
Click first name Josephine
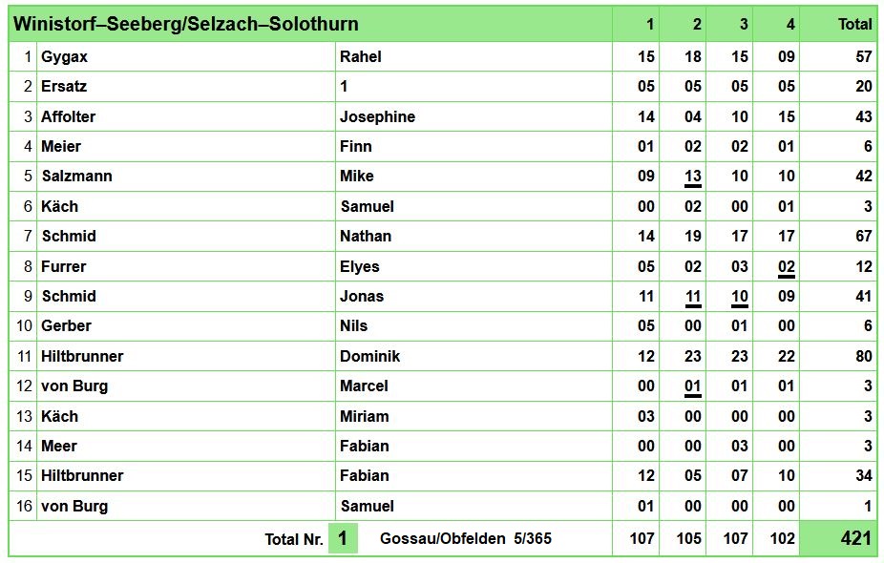point(377,116)
